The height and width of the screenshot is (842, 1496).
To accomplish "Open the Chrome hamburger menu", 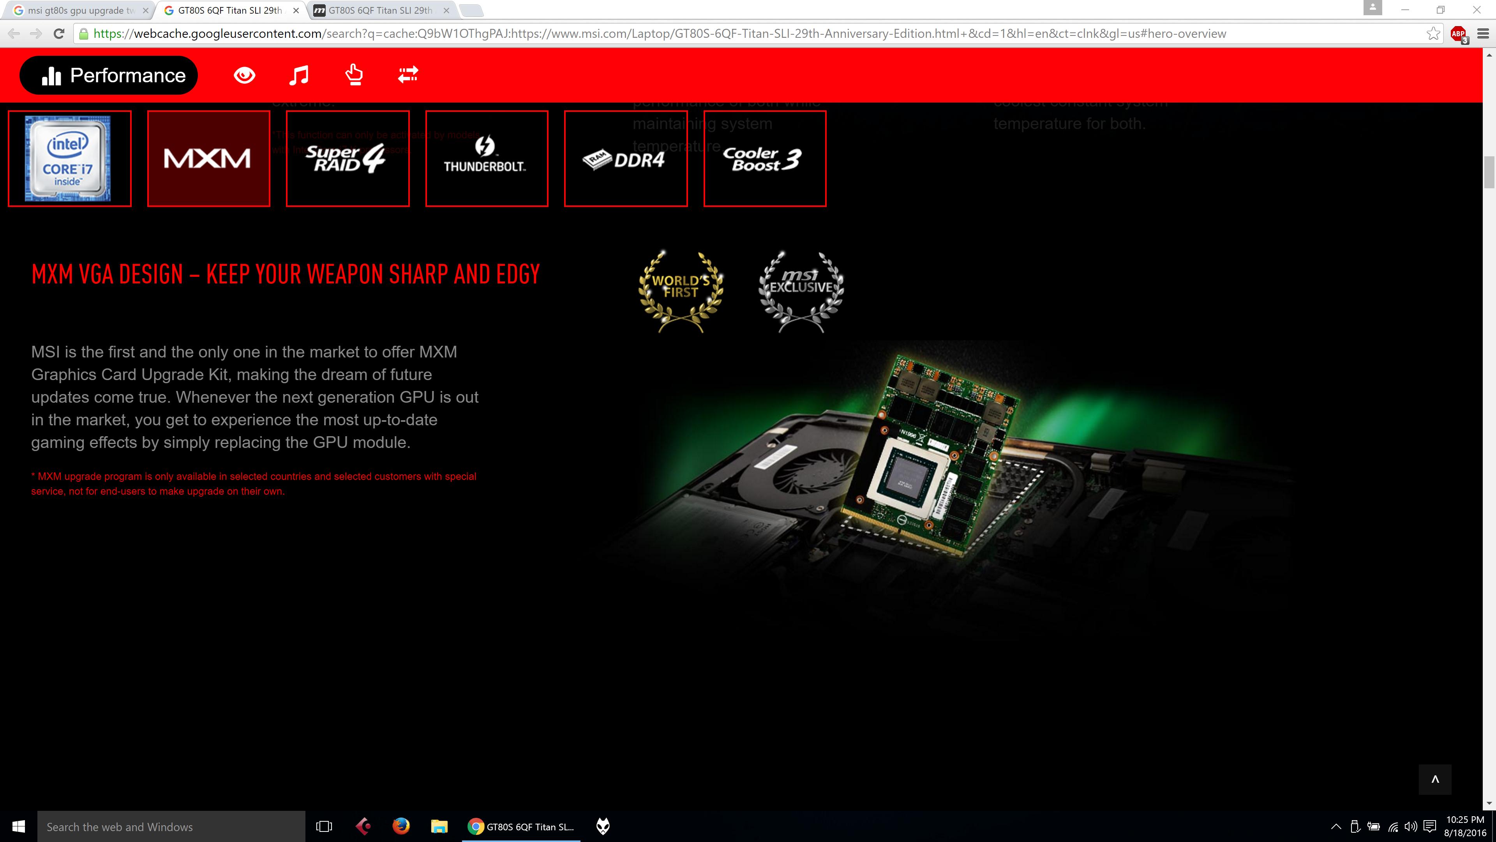I will [1483, 34].
